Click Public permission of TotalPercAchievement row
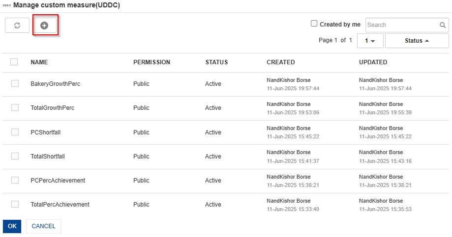The image size is (452, 237). coord(141,205)
